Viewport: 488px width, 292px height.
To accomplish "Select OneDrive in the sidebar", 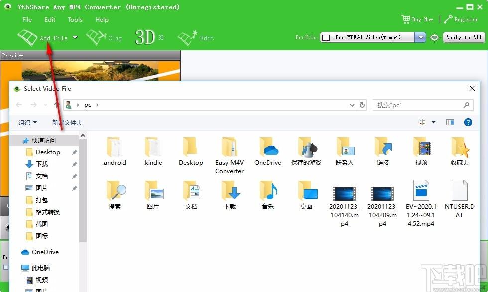I will [x=45, y=252].
